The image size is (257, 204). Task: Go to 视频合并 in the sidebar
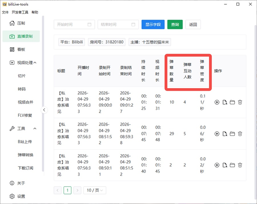25,102
